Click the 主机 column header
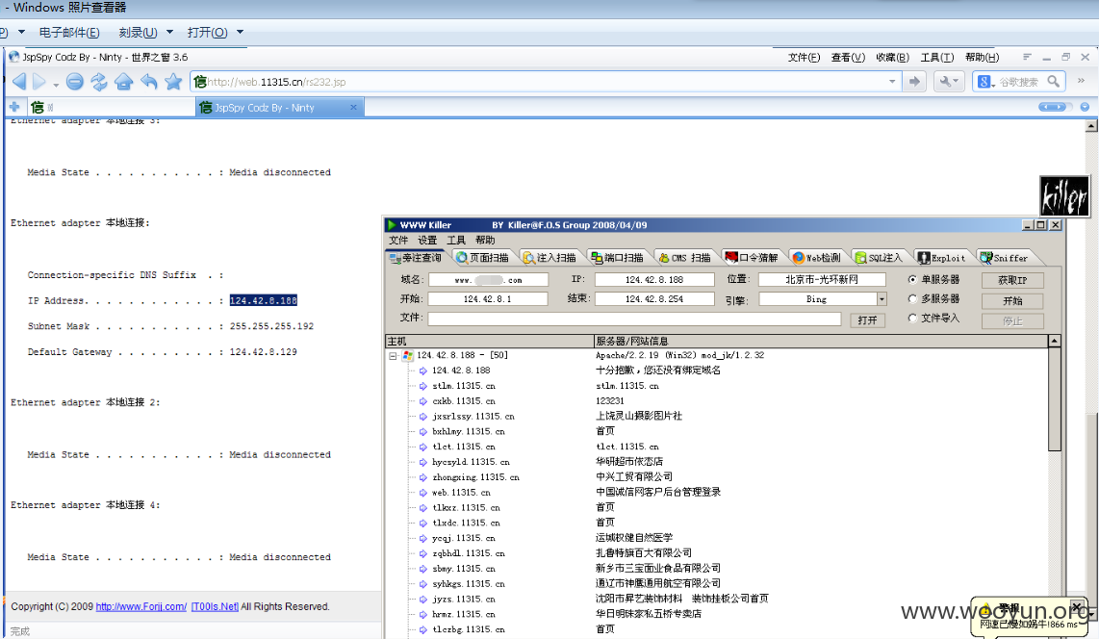Viewport: 1099px width, 639px height. click(x=489, y=342)
